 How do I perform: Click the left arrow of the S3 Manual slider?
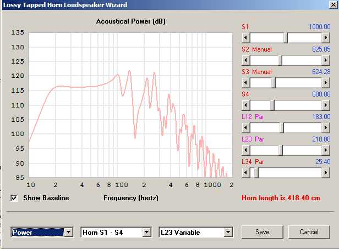coord(246,83)
